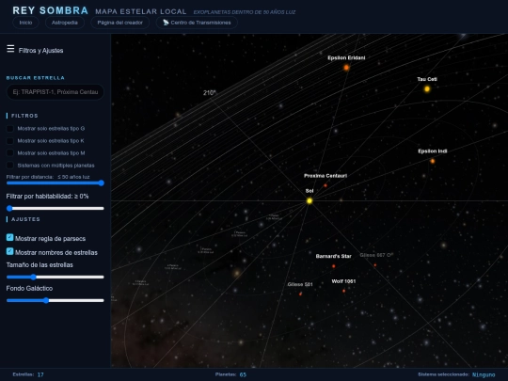Select the Barnard's Star marker

333,266
